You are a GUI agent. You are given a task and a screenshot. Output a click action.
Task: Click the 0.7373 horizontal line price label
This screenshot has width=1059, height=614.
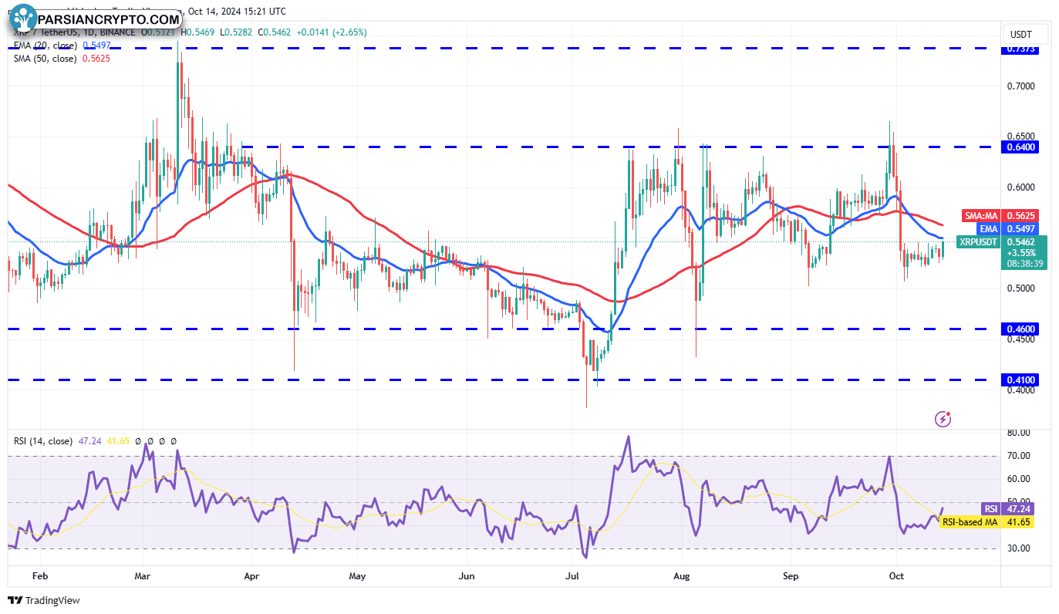[1020, 49]
